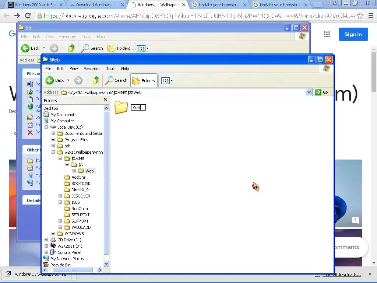Open Tools menu in $$ window
Screen dimensions: 377x283
coord(86,36)
